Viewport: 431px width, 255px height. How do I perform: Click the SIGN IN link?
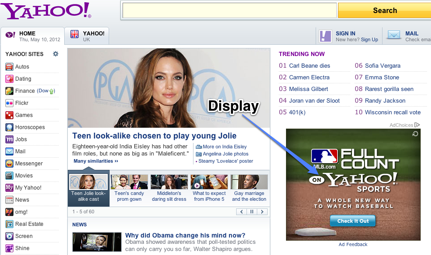point(346,34)
